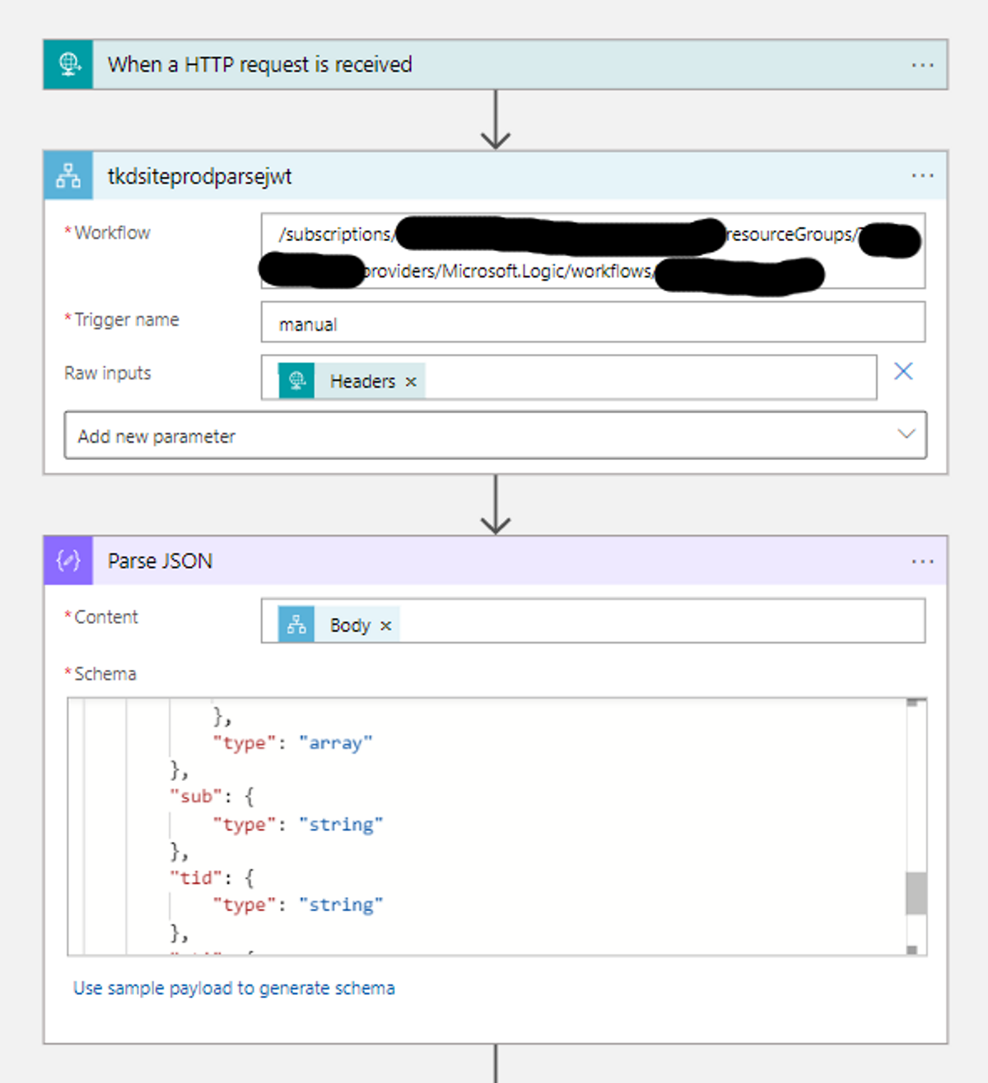The width and height of the screenshot is (988, 1083).
Task: Click the workflow icon on Body token
Action: pos(297,624)
